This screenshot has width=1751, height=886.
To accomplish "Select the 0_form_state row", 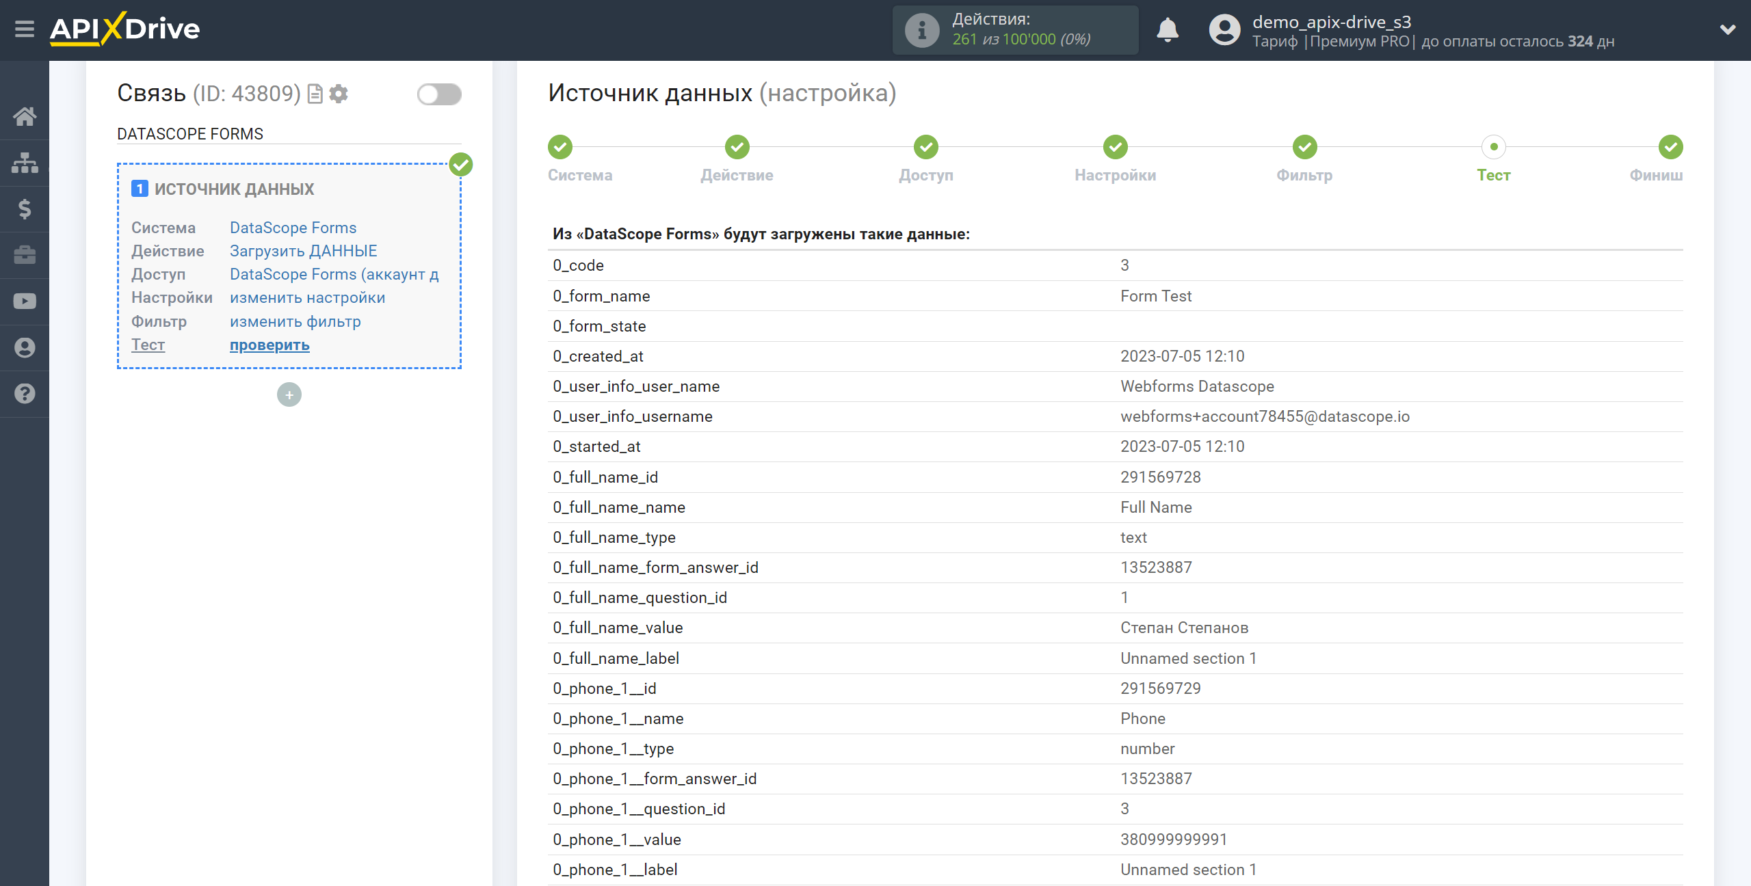I will click(1115, 326).
